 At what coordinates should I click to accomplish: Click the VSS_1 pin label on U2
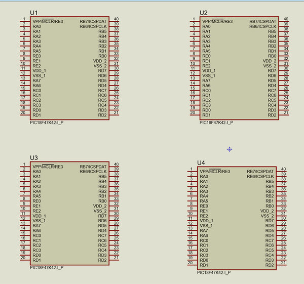coord(209,76)
